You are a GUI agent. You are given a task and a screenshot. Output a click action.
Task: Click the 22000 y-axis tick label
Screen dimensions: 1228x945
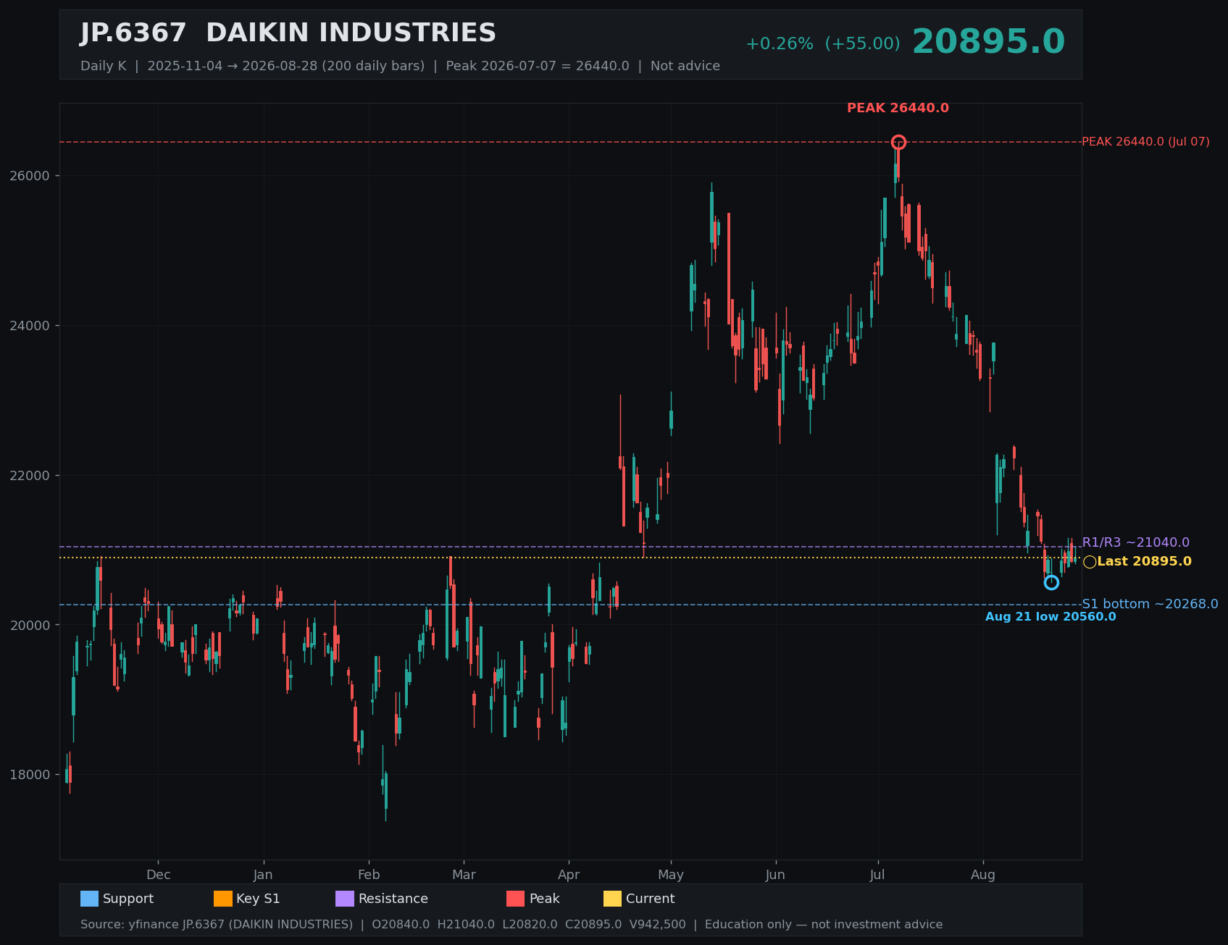(30, 476)
